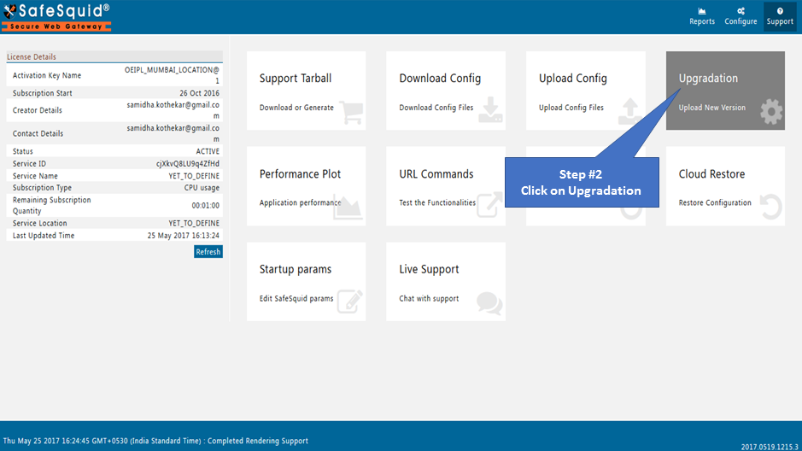Click the pencil edit icon on Startup params
This screenshot has width=802, height=451.
(350, 302)
